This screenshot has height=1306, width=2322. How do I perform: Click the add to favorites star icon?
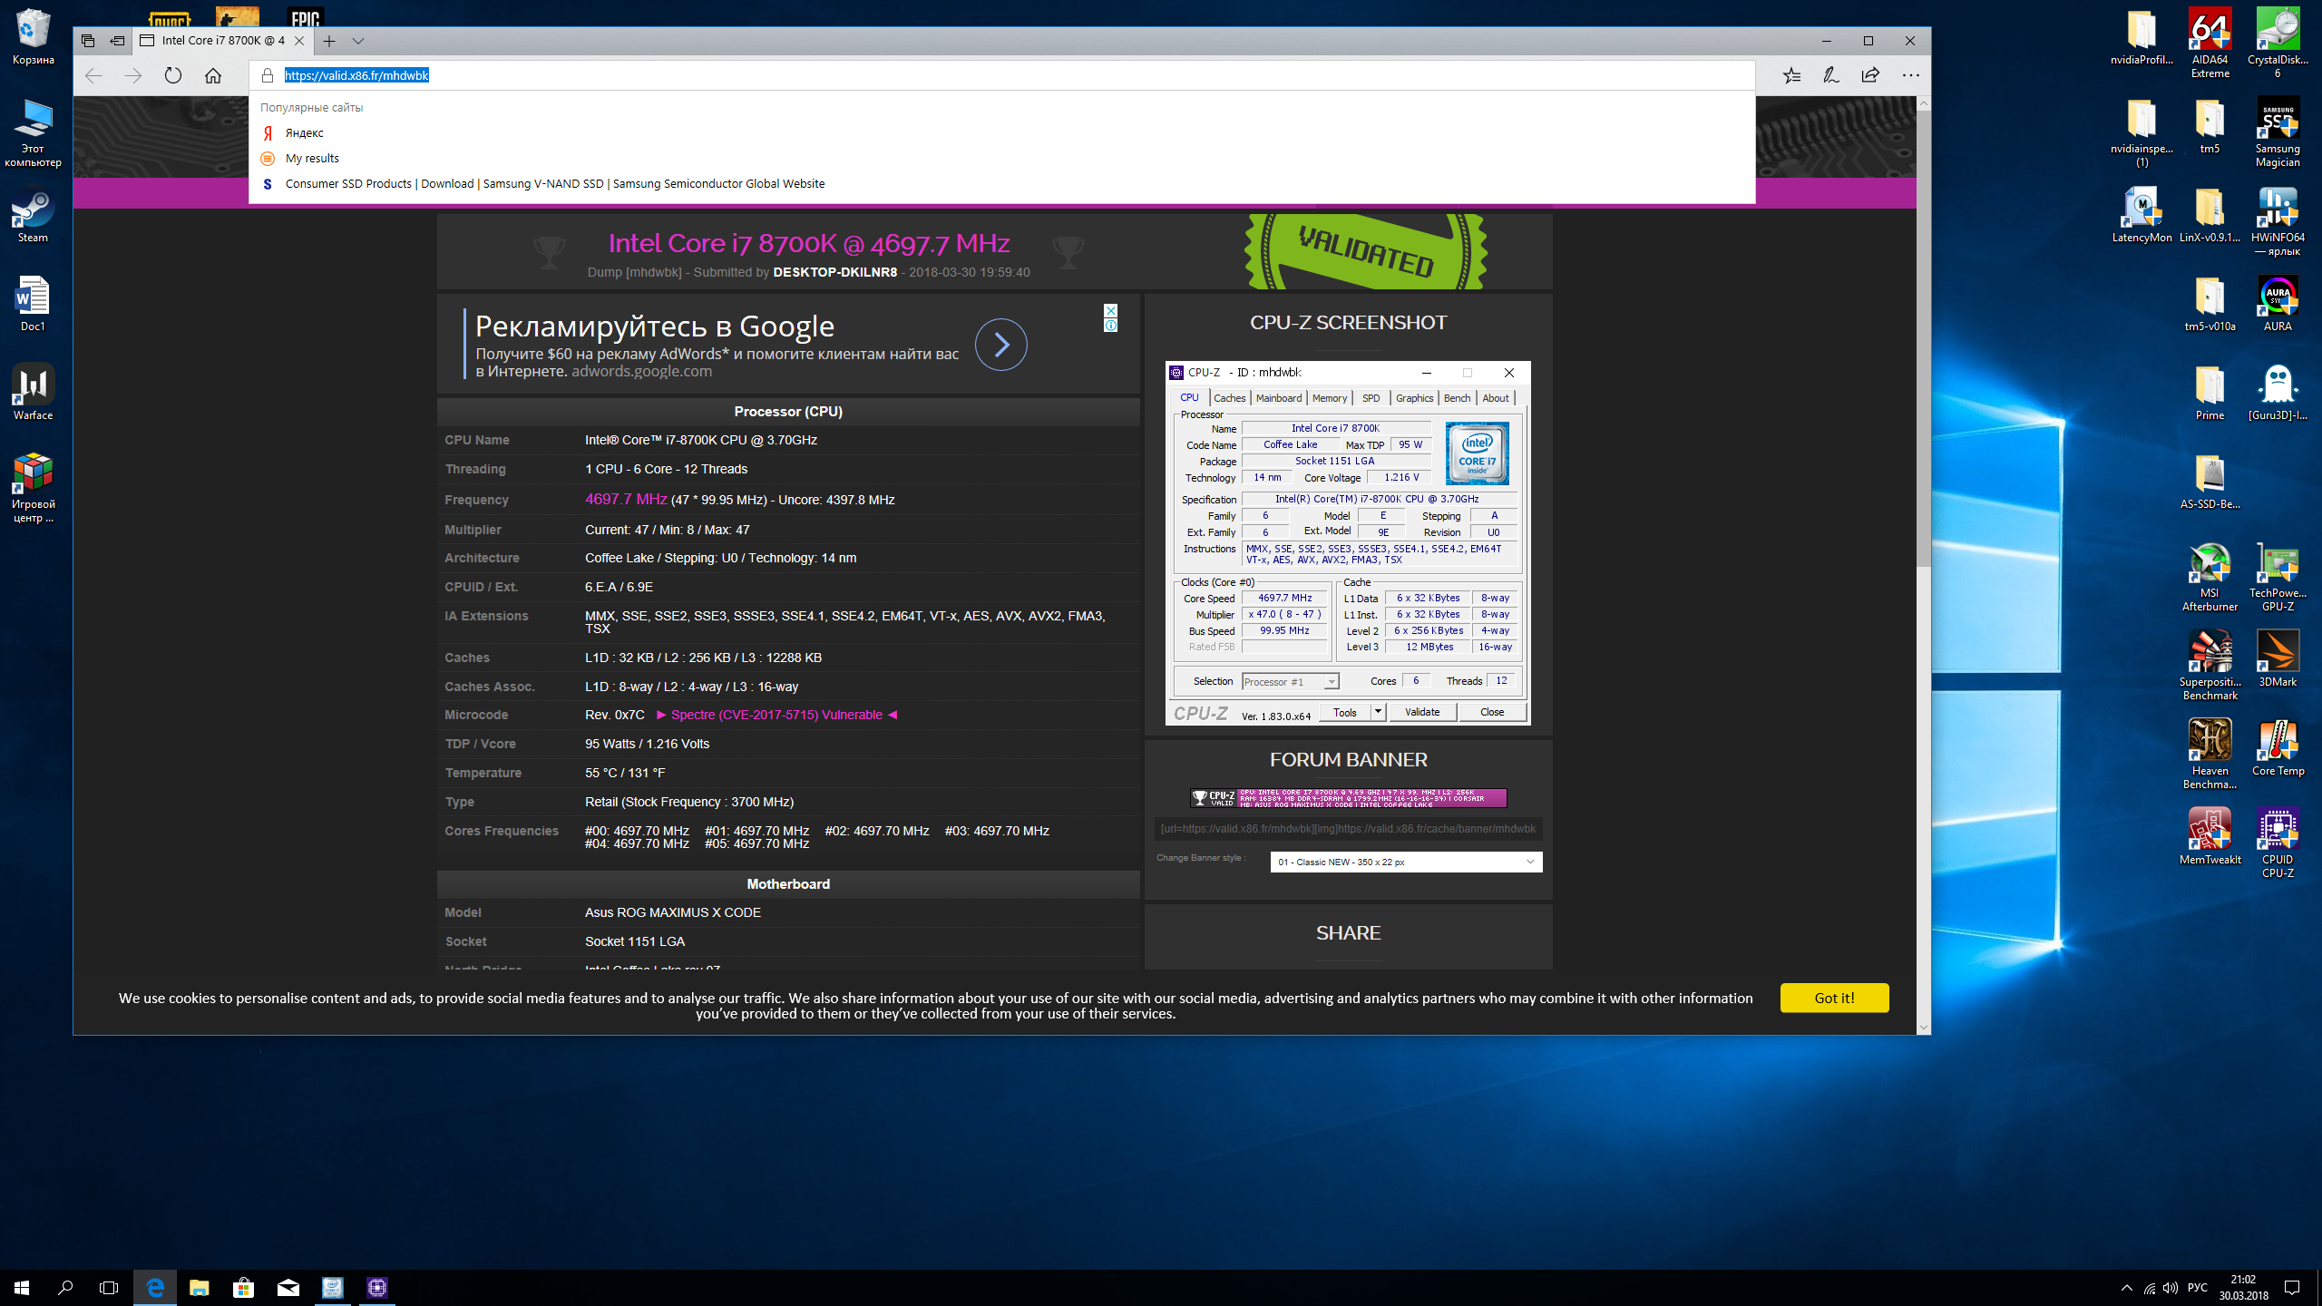click(1791, 75)
